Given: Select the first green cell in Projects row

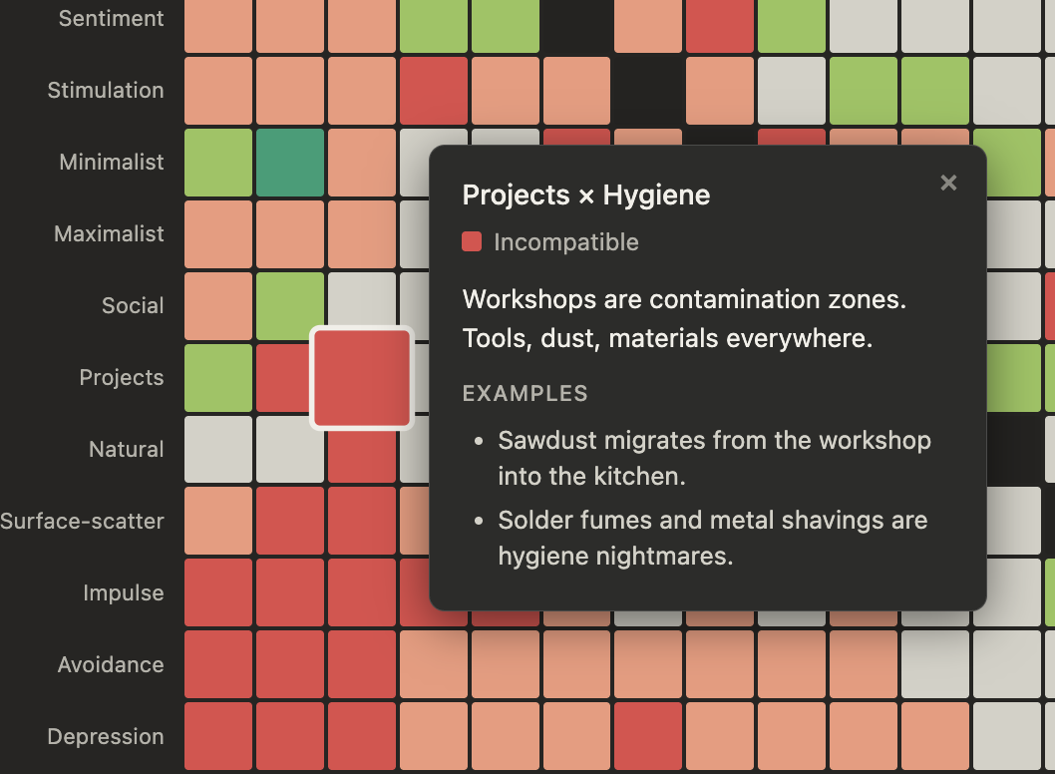Looking at the screenshot, I should tap(218, 378).
